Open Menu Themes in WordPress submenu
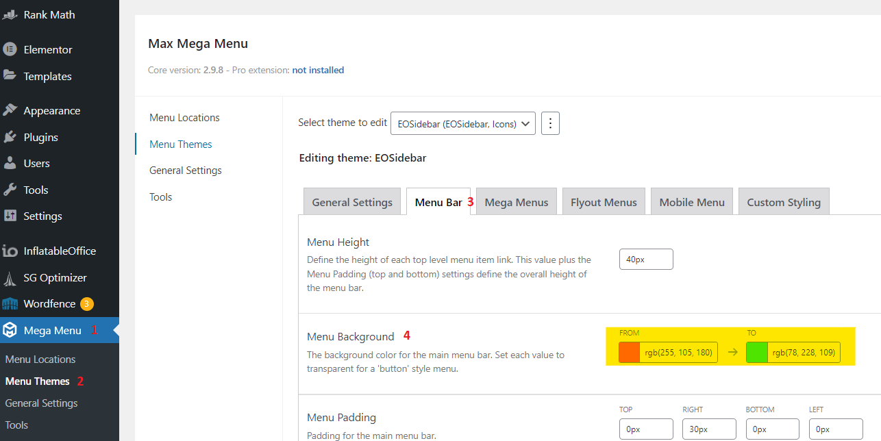Screen dimensions: 881x441 coord(38,381)
